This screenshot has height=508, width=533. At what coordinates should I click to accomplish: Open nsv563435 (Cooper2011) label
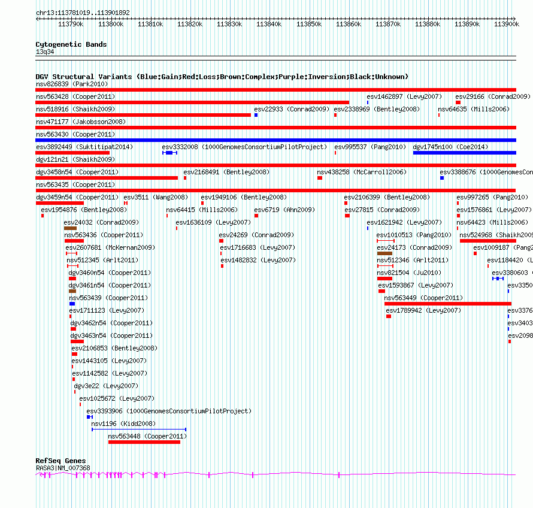(75, 185)
